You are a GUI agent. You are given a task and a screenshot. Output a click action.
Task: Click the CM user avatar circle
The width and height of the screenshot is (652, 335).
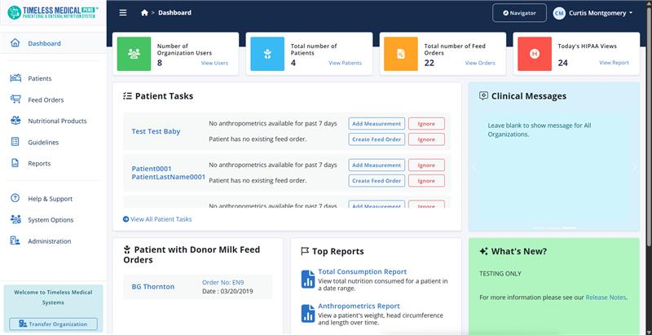click(x=559, y=13)
